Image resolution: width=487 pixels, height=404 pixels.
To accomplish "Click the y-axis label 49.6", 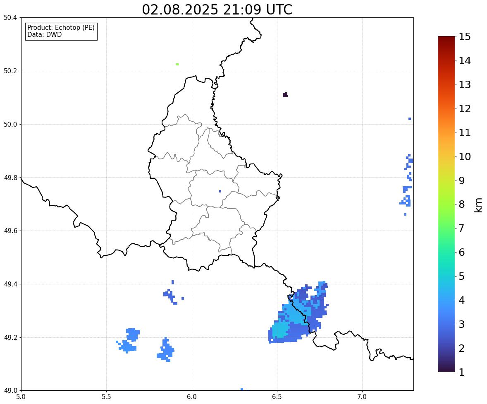I will [x=10, y=231].
